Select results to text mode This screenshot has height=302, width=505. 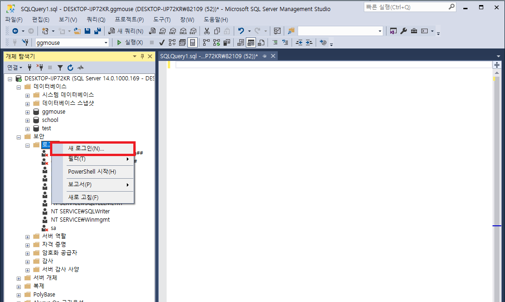[x=241, y=42]
